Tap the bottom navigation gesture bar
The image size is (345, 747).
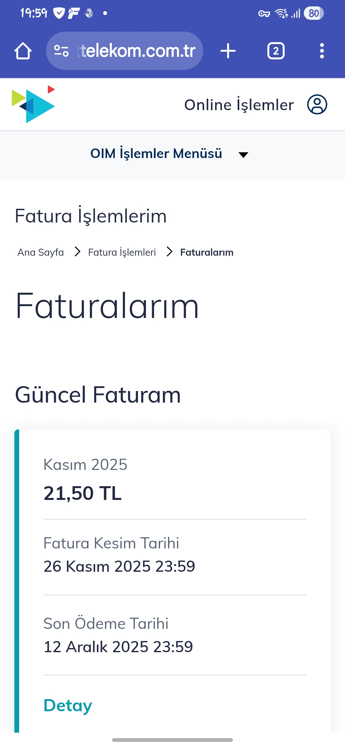coord(172,740)
